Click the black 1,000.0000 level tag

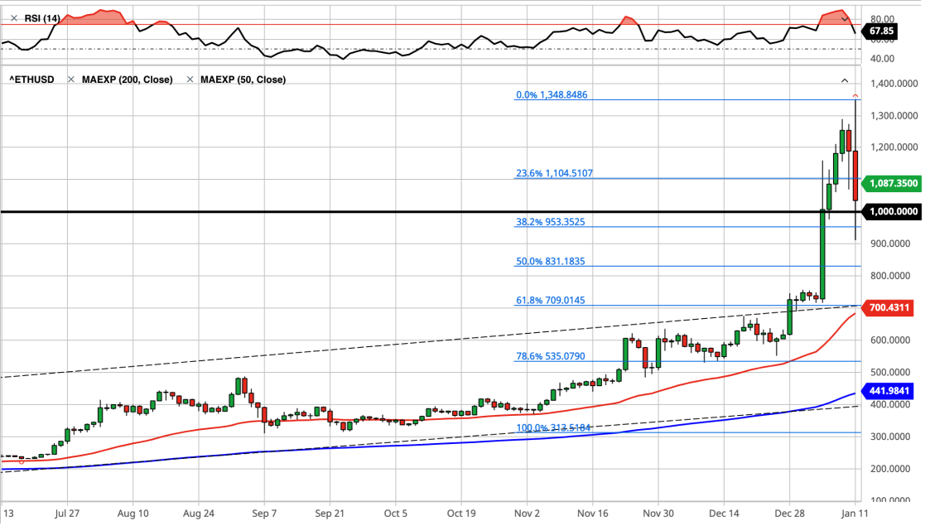coord(891,211)
